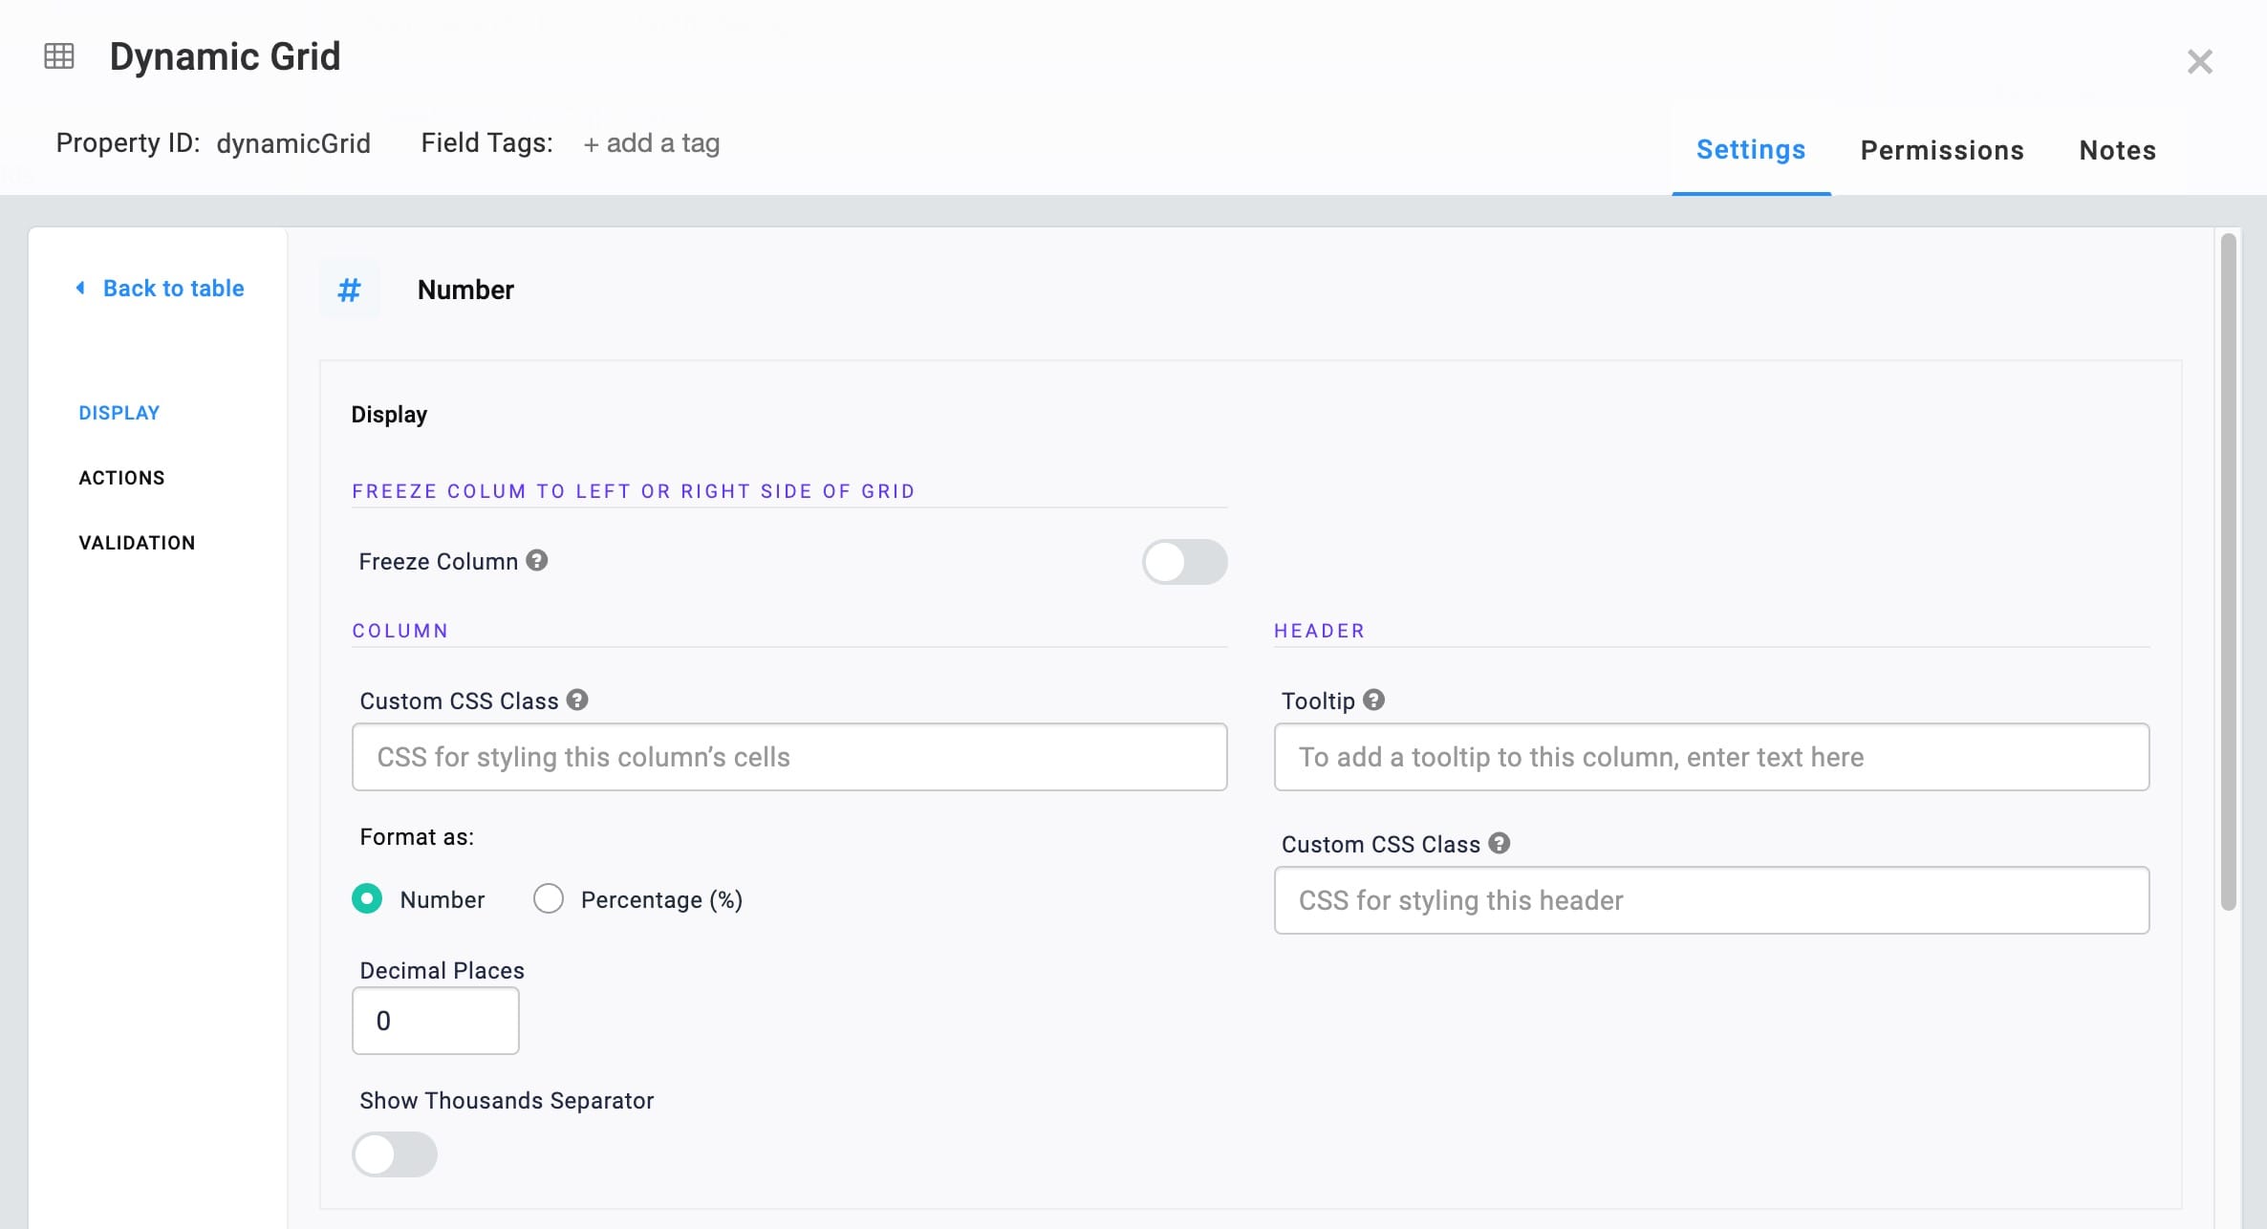Focus the Decimal Places input field
This screenshot has width=2267, height=1229.
tap(436, 1021)
